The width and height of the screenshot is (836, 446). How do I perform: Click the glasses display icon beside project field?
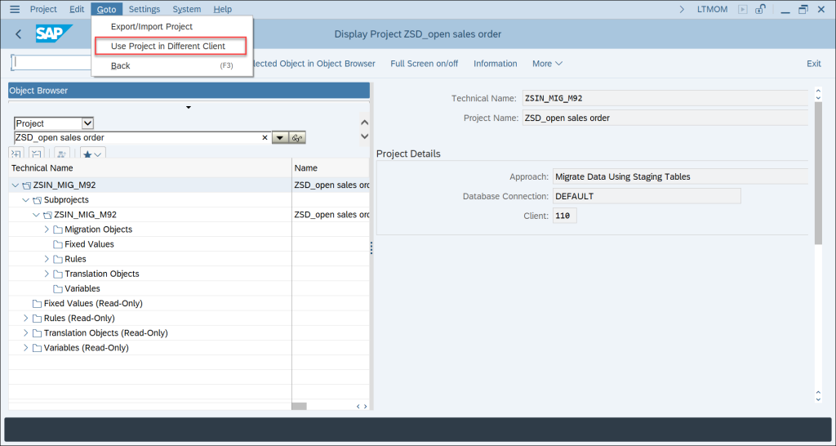pos(297,138)
